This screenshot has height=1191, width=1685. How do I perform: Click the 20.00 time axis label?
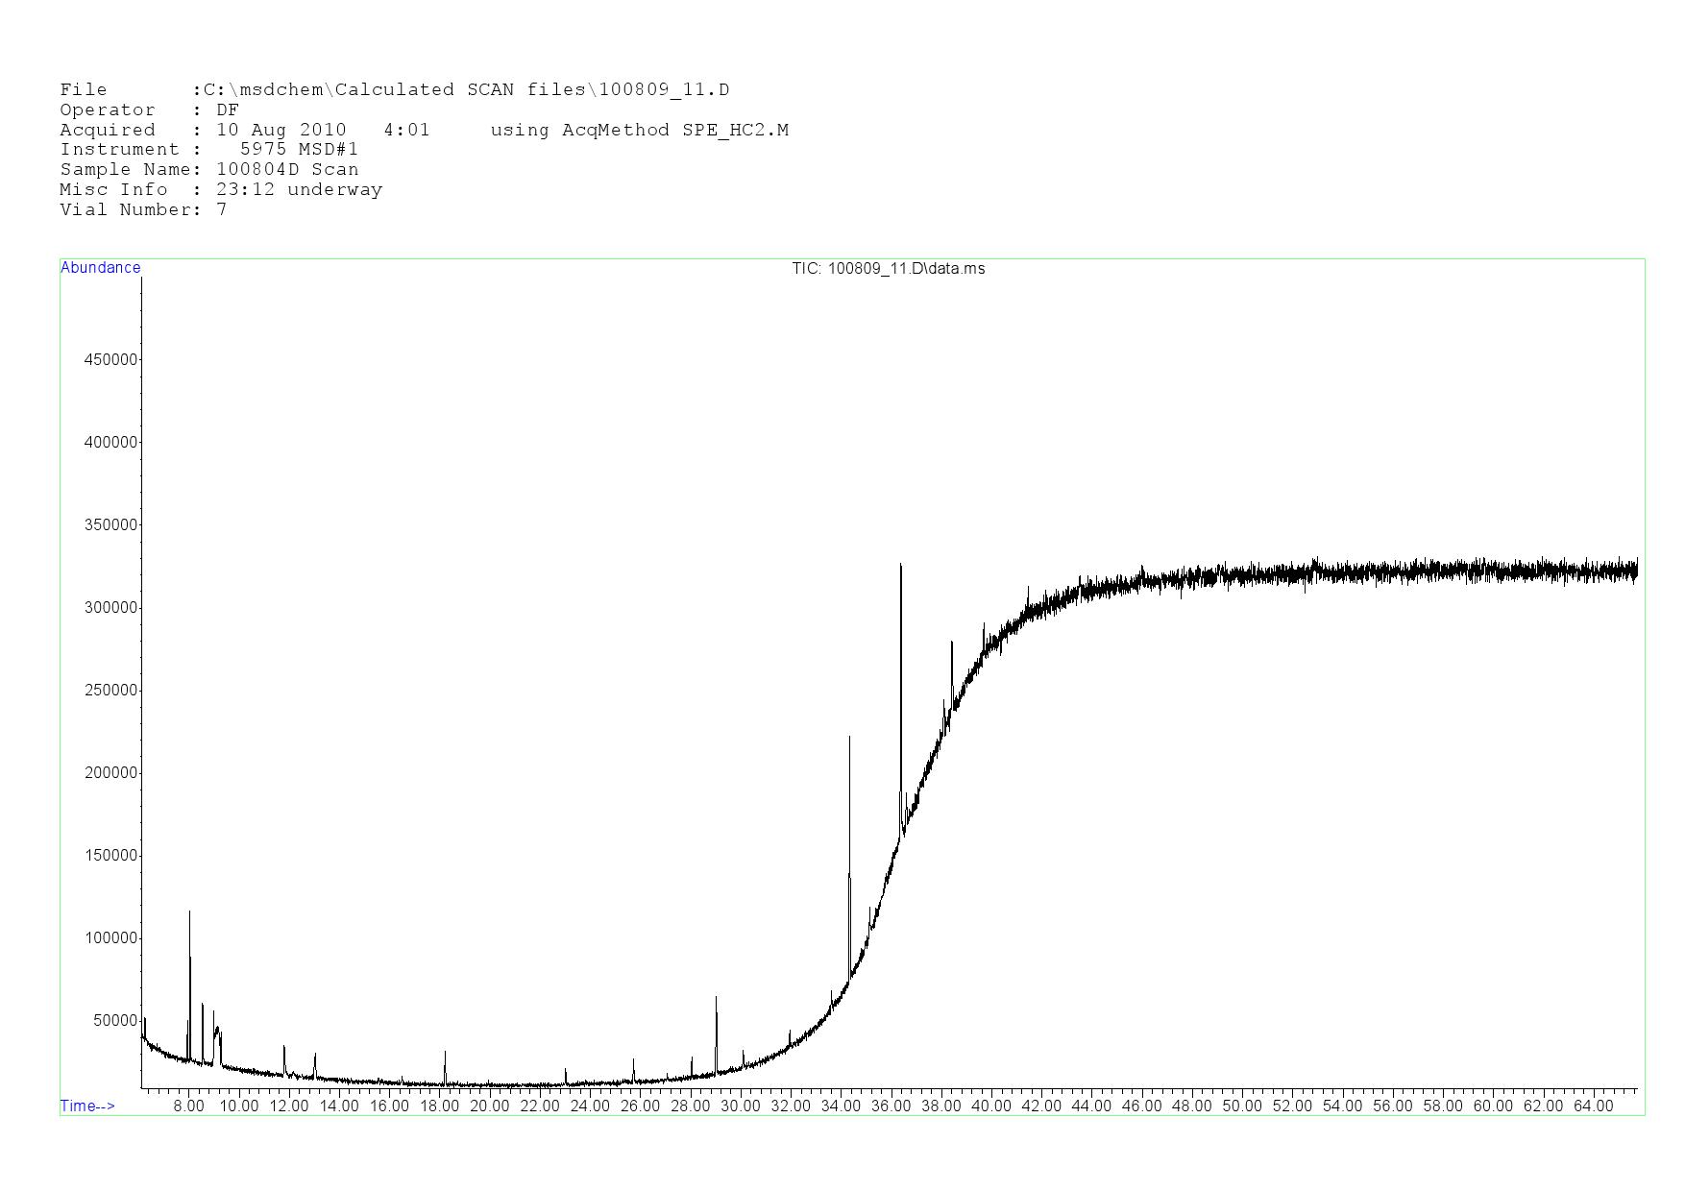[490, 1106]
